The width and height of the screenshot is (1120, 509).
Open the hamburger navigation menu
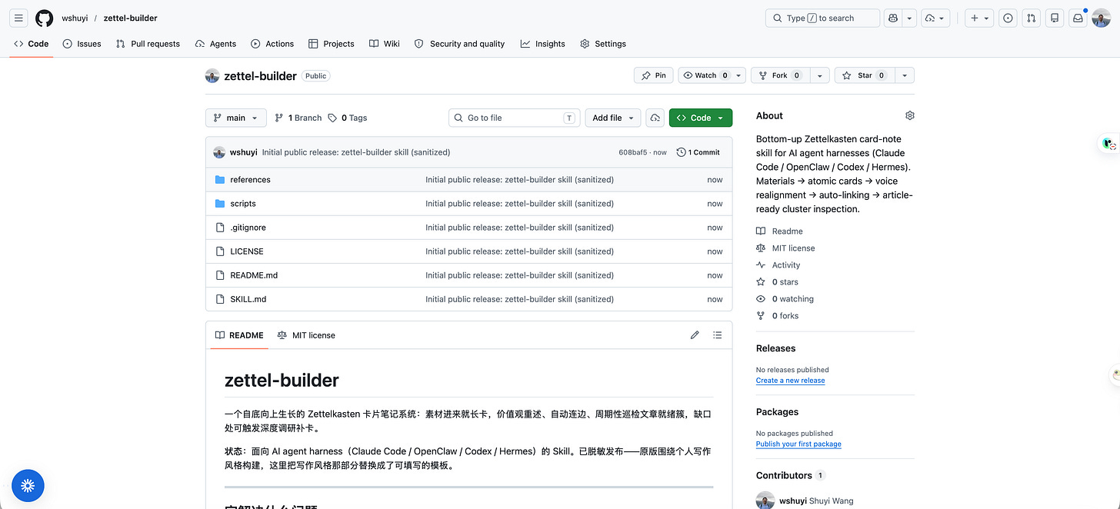(x=18, y=18)
